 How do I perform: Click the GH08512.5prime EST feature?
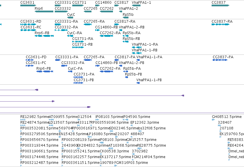(x=213, y=120)
